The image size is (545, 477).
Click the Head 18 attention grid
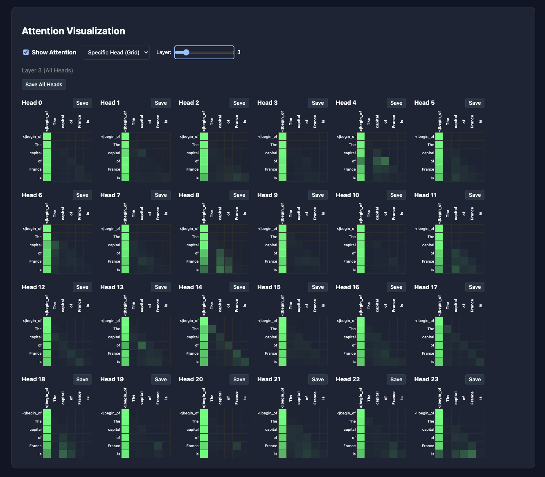click(68, 434)
